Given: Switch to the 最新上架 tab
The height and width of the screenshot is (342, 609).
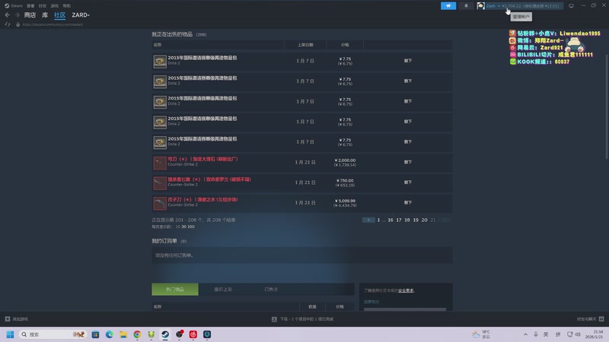Looking at the screenshot, I should point(223,289).
